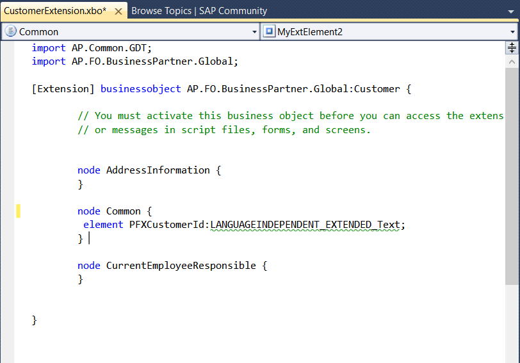The height and width of the screenshot is (363, 520).
Task: Click the editor split-window handle icon
Action: pos(512,47)
